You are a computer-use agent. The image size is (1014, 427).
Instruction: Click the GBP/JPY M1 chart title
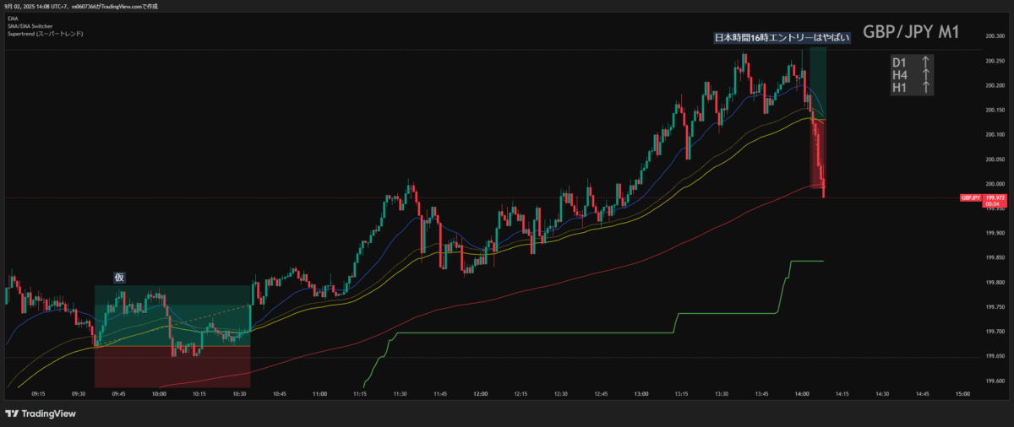click(x=911, y=32)
